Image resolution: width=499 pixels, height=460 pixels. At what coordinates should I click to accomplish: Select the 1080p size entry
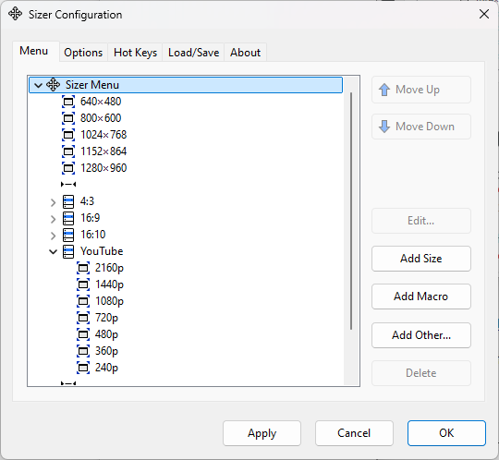point(109,301)
